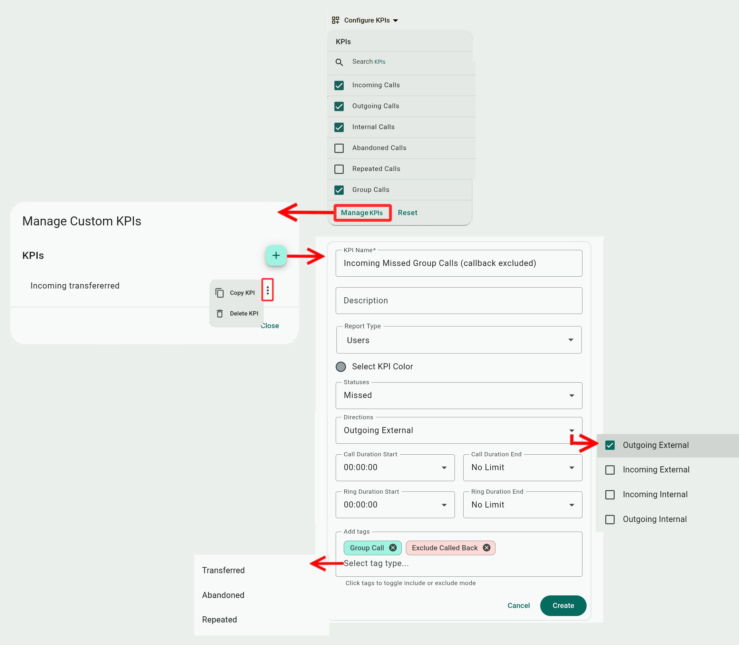
Task: Click the Manage KPIs link
Action: point(362,213)
